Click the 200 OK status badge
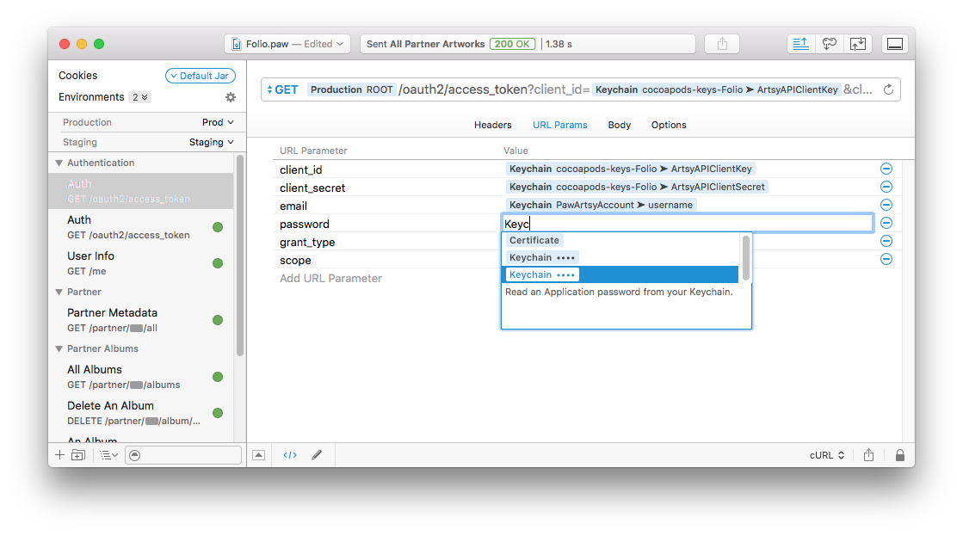Viewport: 963px width, 536px height. (512, 44)
